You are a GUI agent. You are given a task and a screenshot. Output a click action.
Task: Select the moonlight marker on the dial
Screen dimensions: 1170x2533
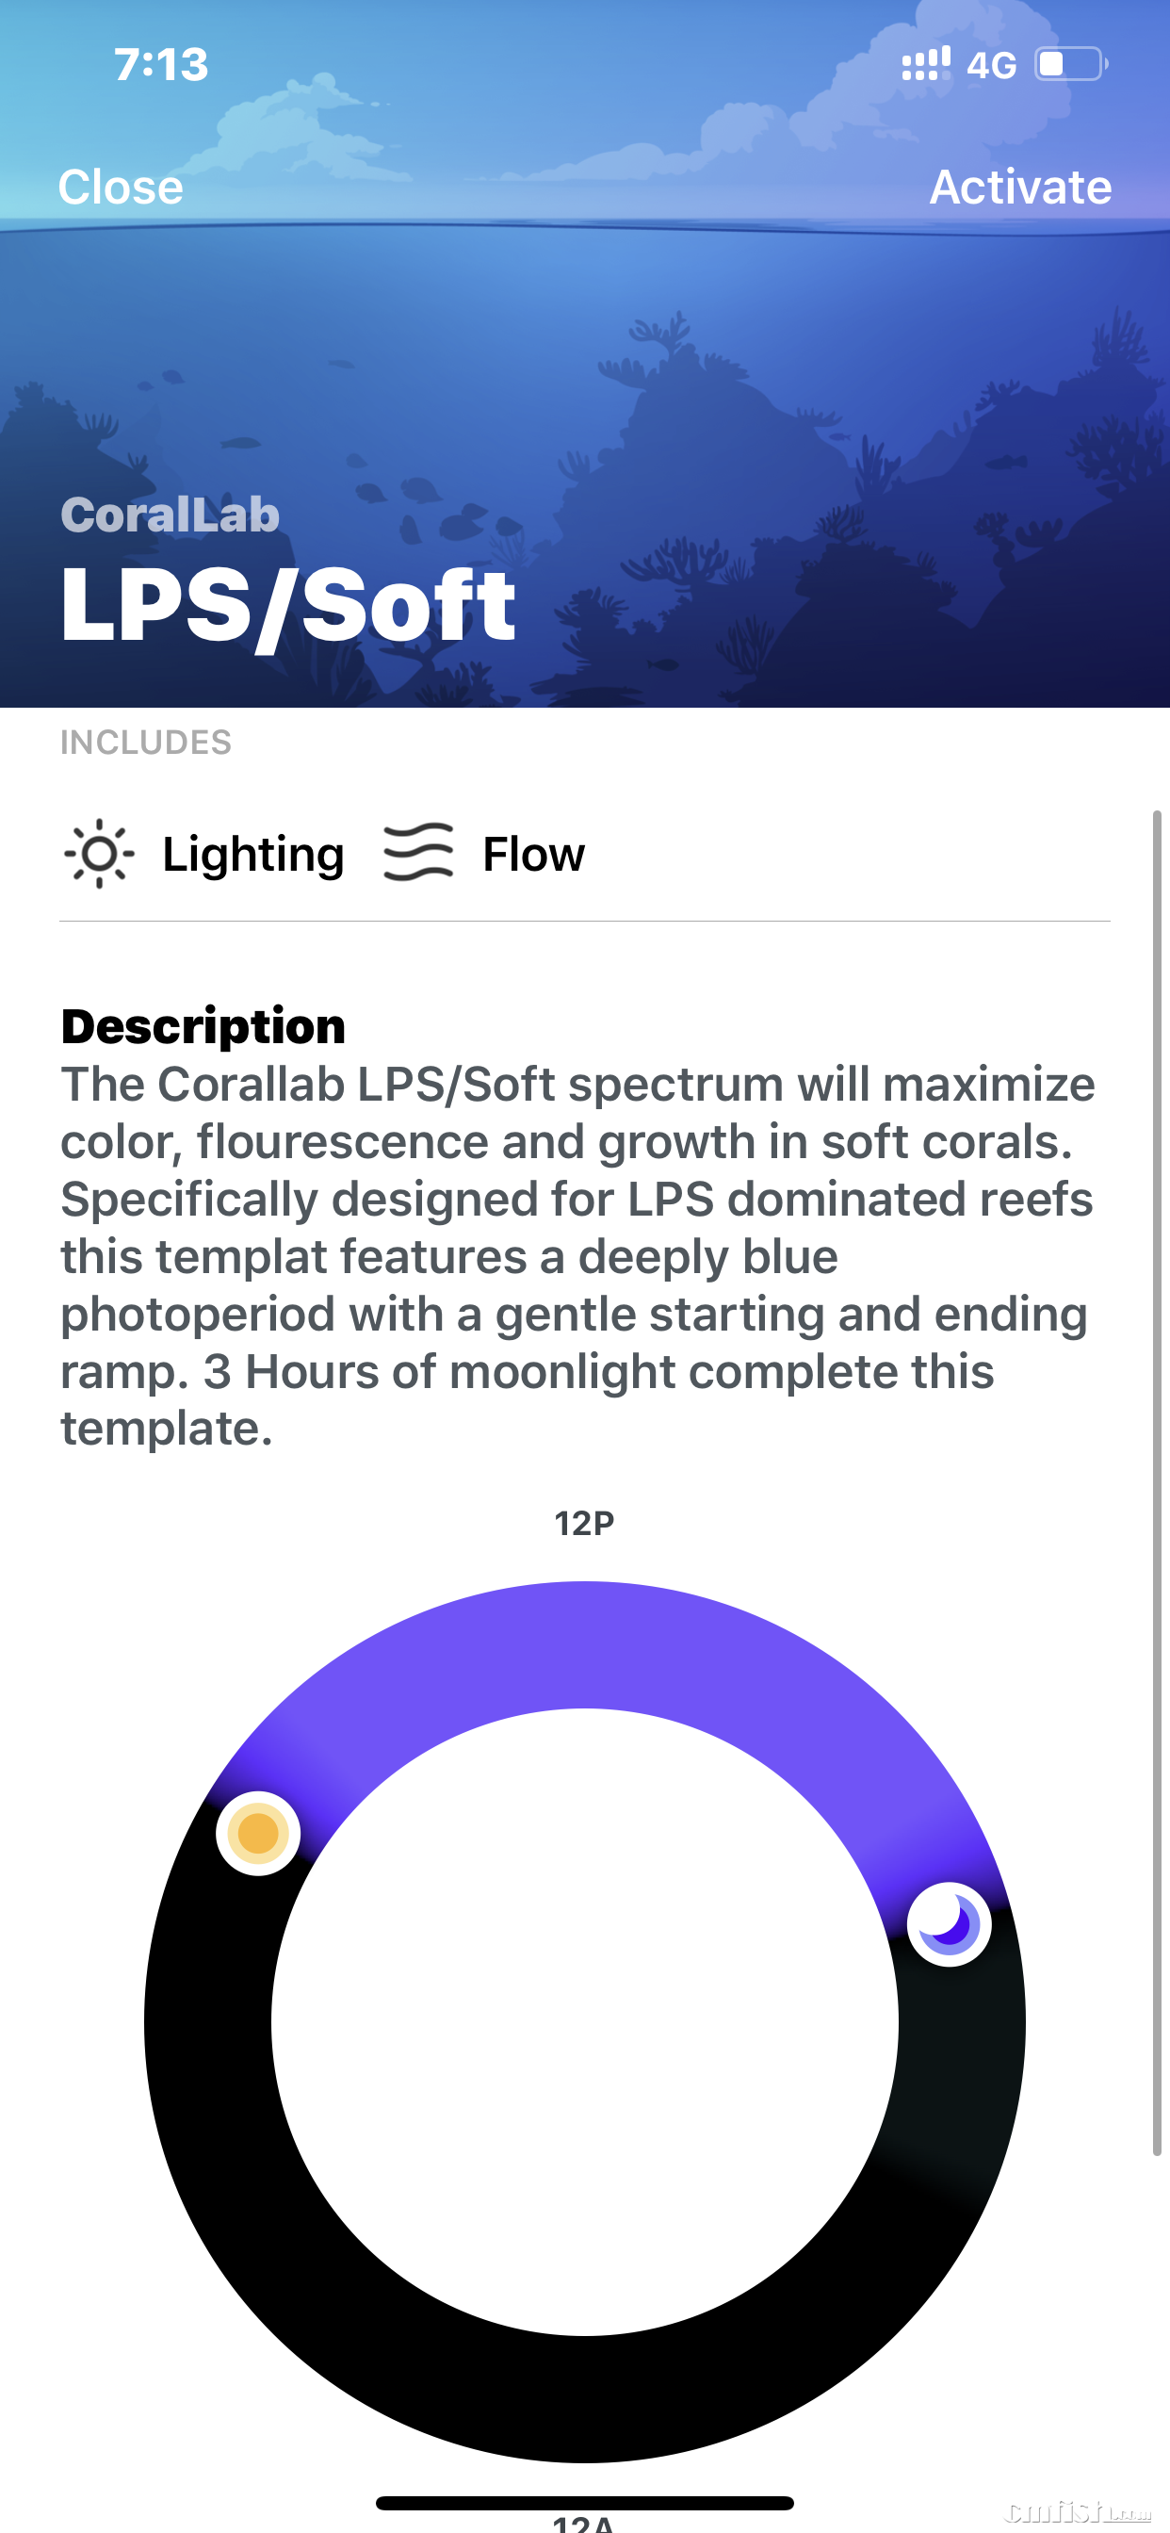pyautogui.click(x=949, y=1923)
